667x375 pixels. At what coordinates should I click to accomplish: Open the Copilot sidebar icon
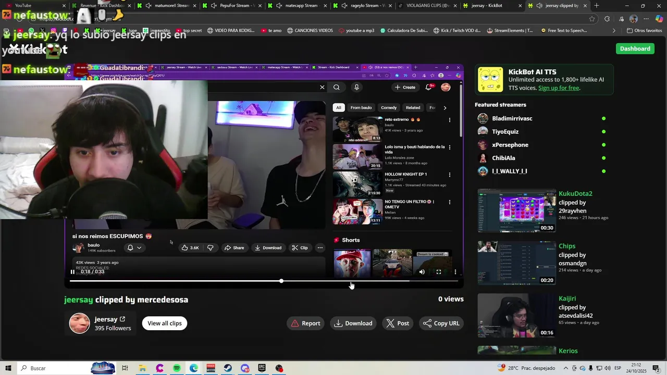point(659,19)
